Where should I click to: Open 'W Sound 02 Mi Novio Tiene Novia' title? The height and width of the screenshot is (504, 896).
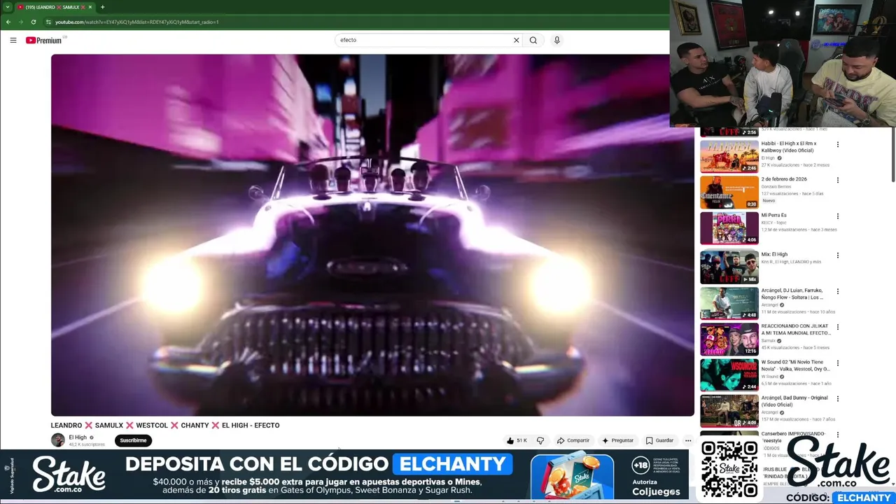pyautogui.click(x=796, y=365)
